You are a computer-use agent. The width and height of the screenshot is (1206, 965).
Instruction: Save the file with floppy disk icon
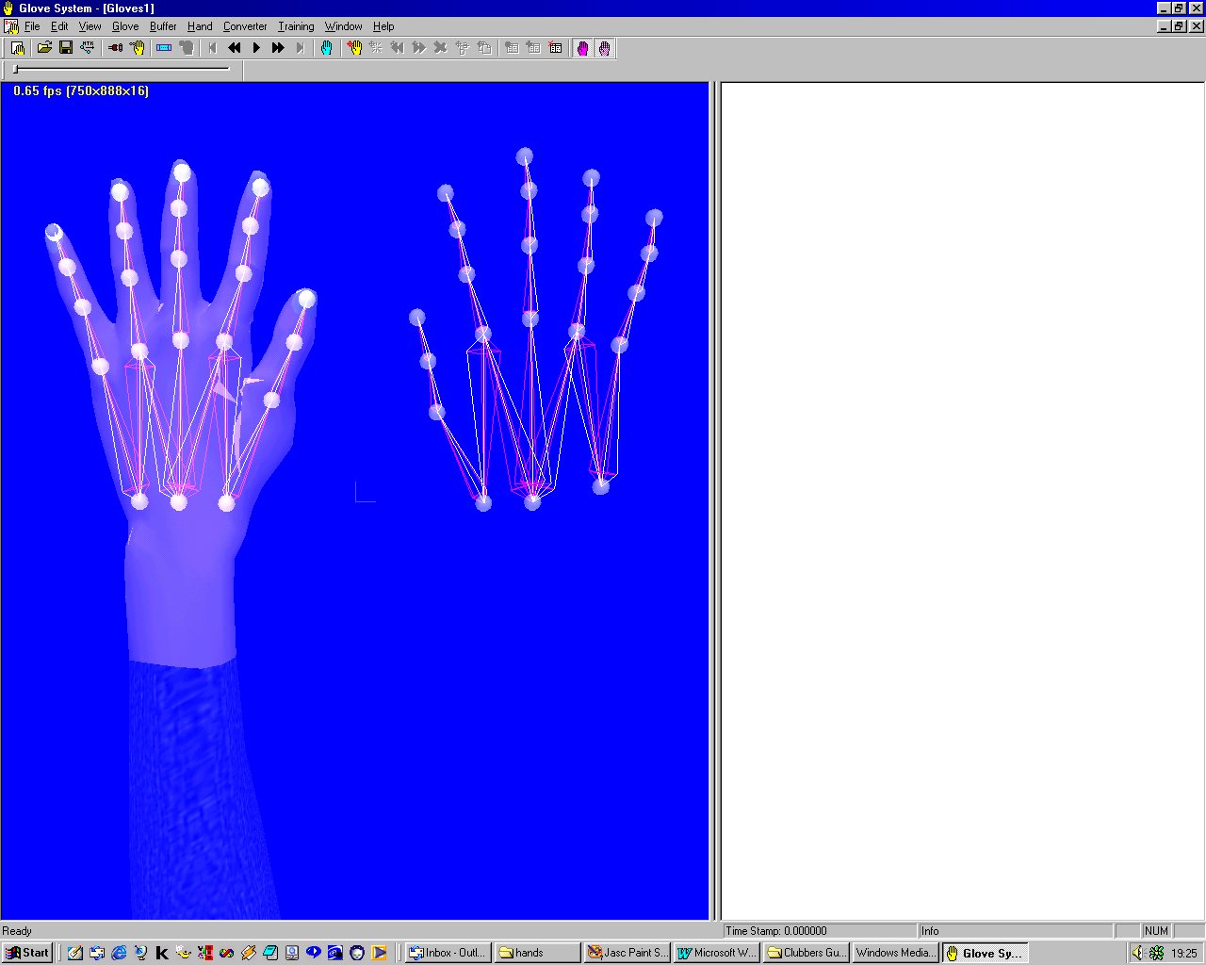[66, 48]
